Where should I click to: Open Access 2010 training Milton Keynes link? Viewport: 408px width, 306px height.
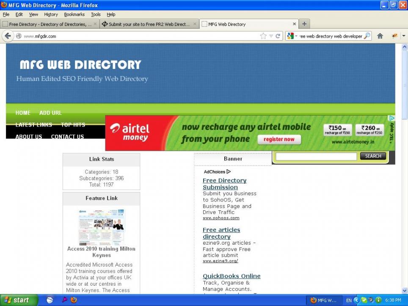point(102,252)
